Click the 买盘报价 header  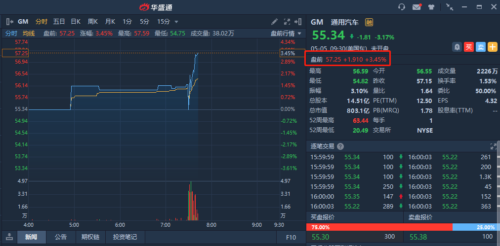click(323, 218)
